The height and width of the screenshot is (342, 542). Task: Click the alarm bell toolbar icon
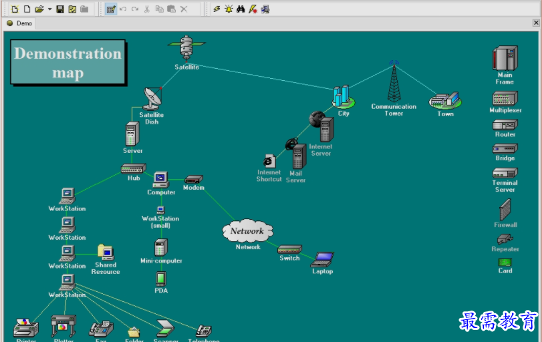pos(229,9)
